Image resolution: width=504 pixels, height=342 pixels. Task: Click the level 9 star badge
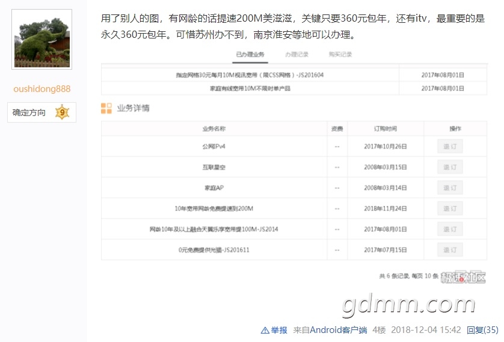(62, 112)
